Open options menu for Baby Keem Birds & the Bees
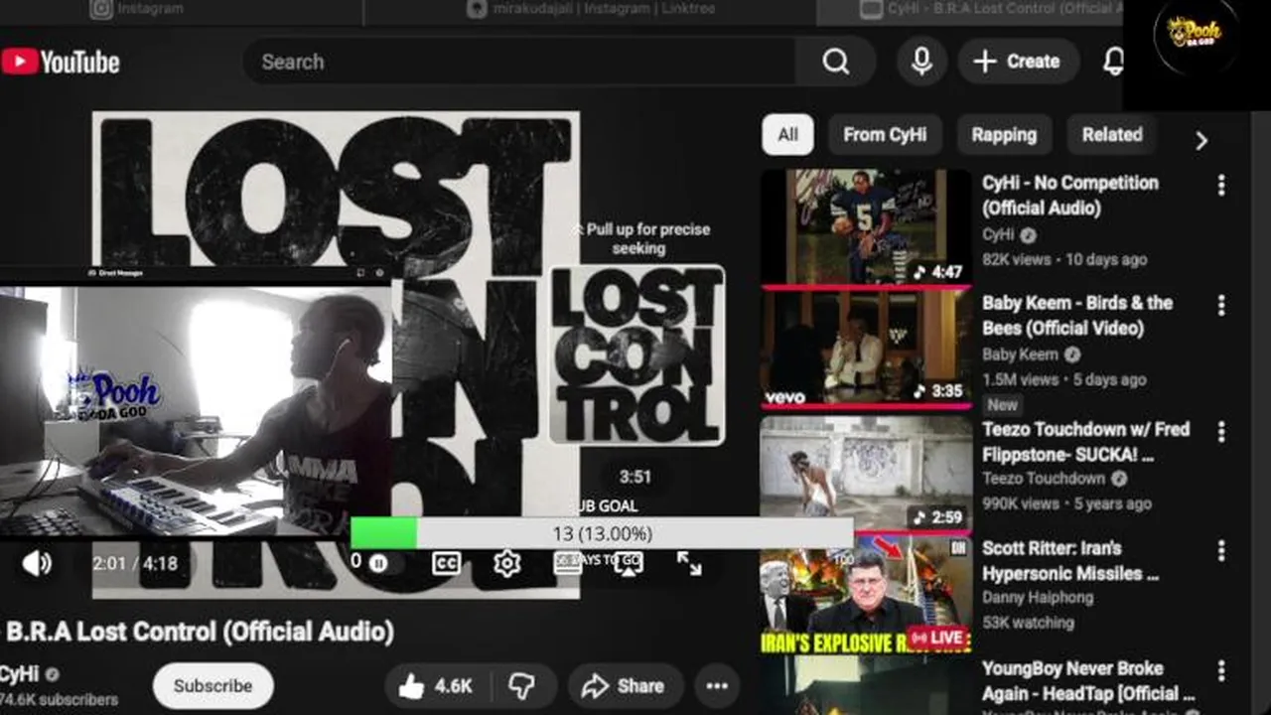Viewport: 1271px width, 715px height. click(1221, 305)
